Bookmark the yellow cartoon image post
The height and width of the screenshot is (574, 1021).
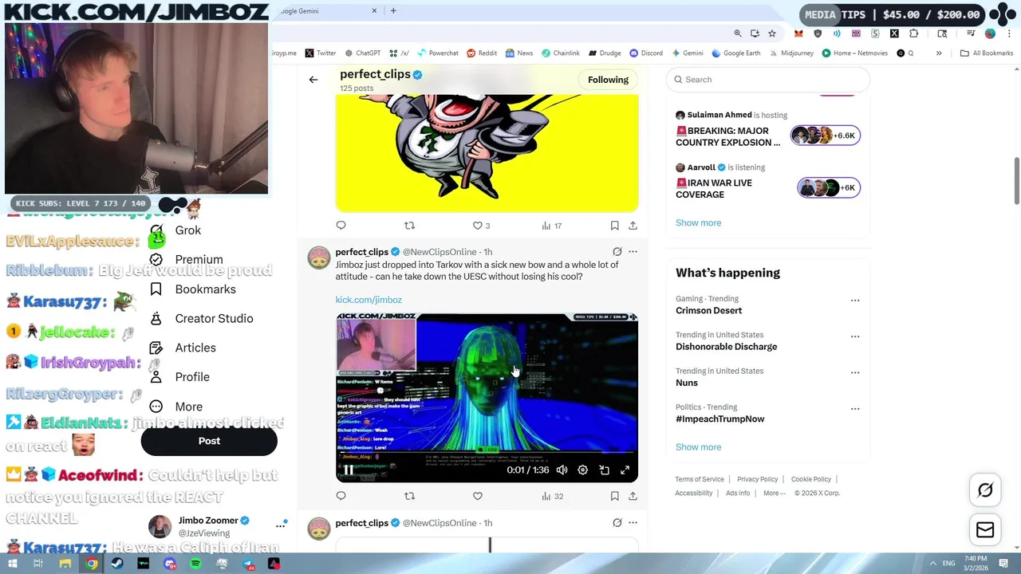tap(614, 226)
